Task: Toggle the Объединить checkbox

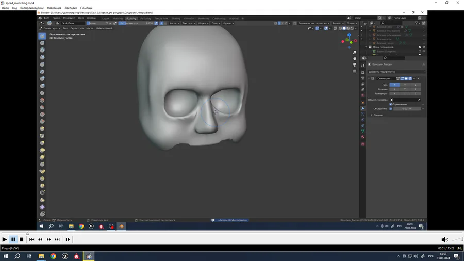Action: tap(391, 109)
